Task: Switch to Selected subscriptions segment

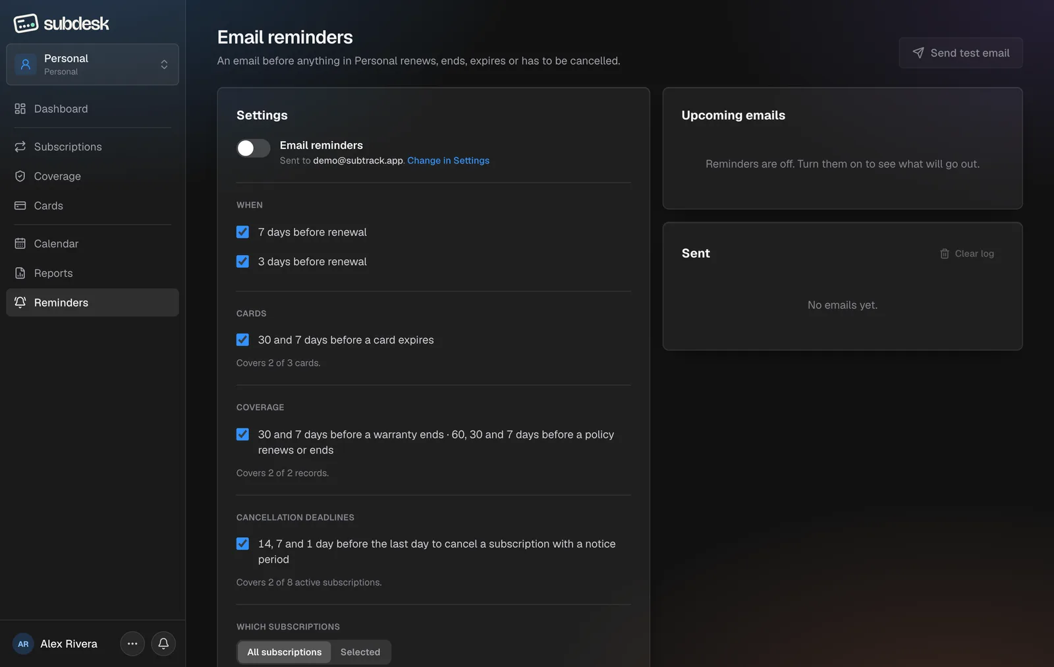Action: pos(360,652)
